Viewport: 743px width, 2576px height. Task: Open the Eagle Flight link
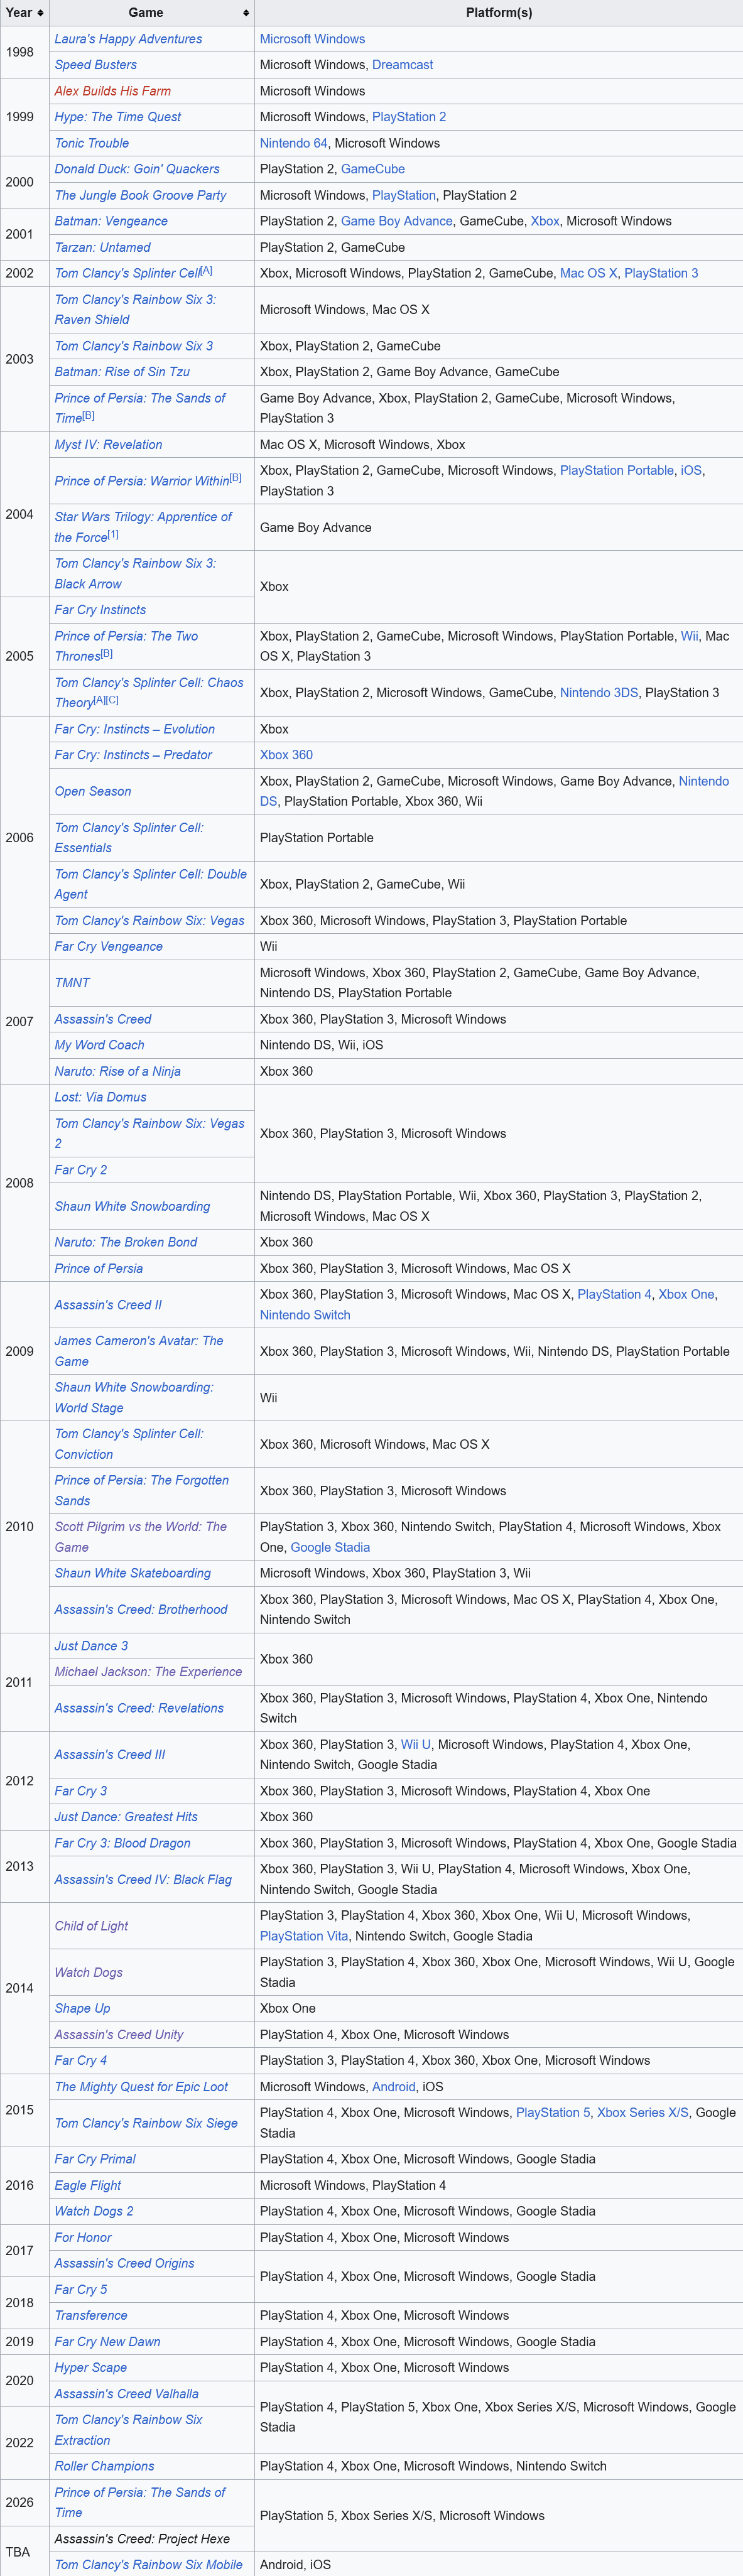pyautogui.click(x=88, y=2185)
